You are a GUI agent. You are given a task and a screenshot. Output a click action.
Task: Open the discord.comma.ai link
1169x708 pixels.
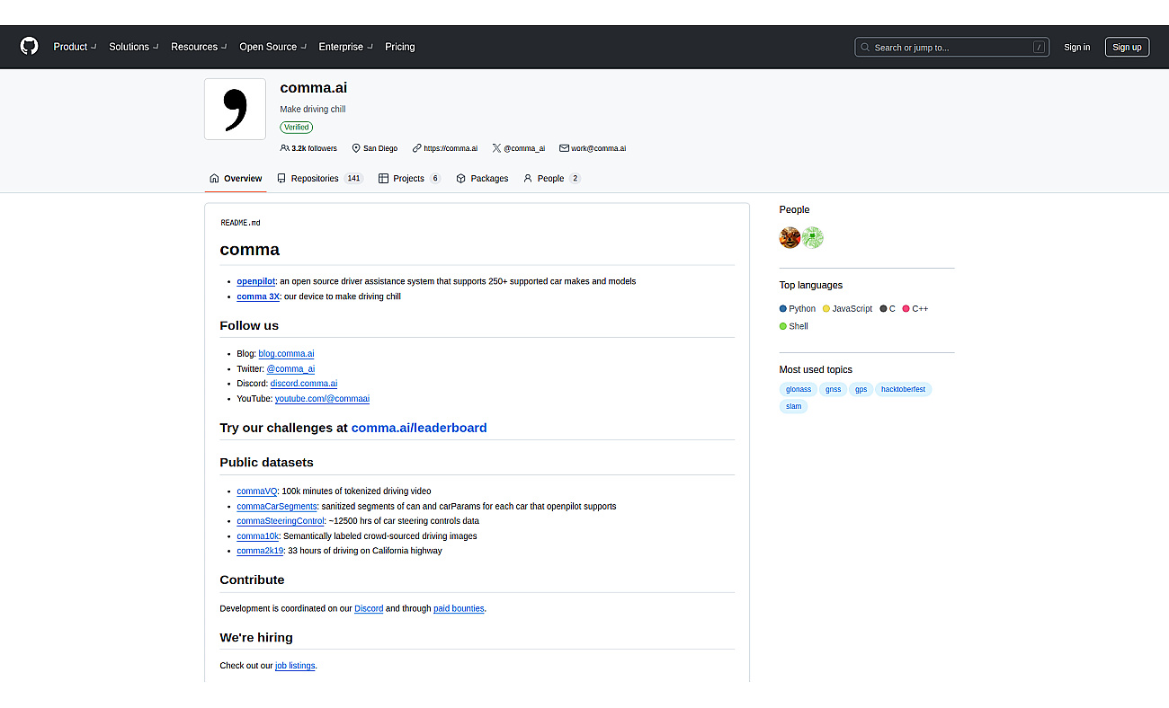[304, 384]
